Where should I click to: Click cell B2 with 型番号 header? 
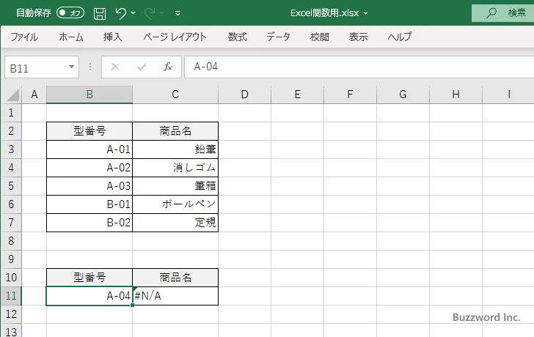click(89, 131)
